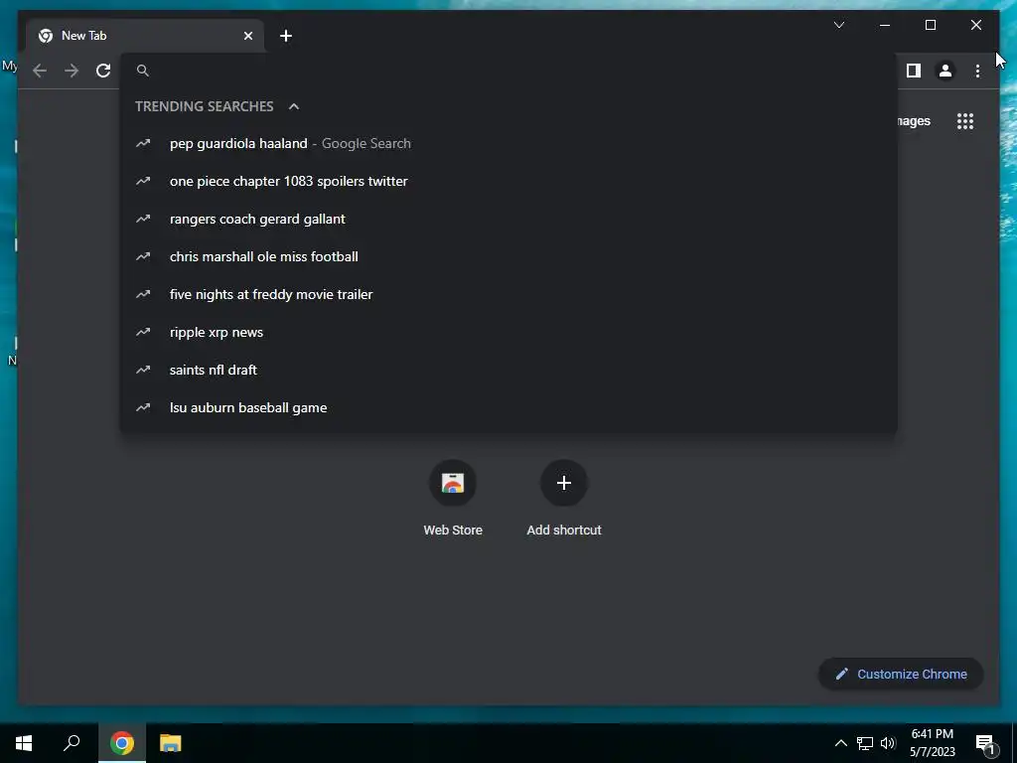Open the clock showing 6:41 PM
Image resolution: width=1017 pixels, height=763 pixels.
coord(932,743)
